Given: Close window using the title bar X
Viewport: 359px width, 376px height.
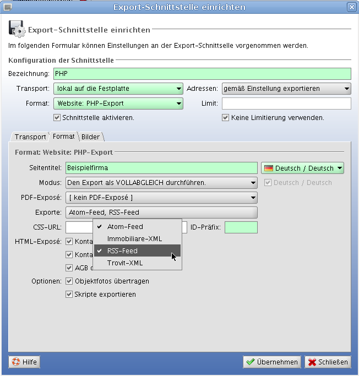Looking at the screenshot, I should pyautogui.click(x=351, y=7).
